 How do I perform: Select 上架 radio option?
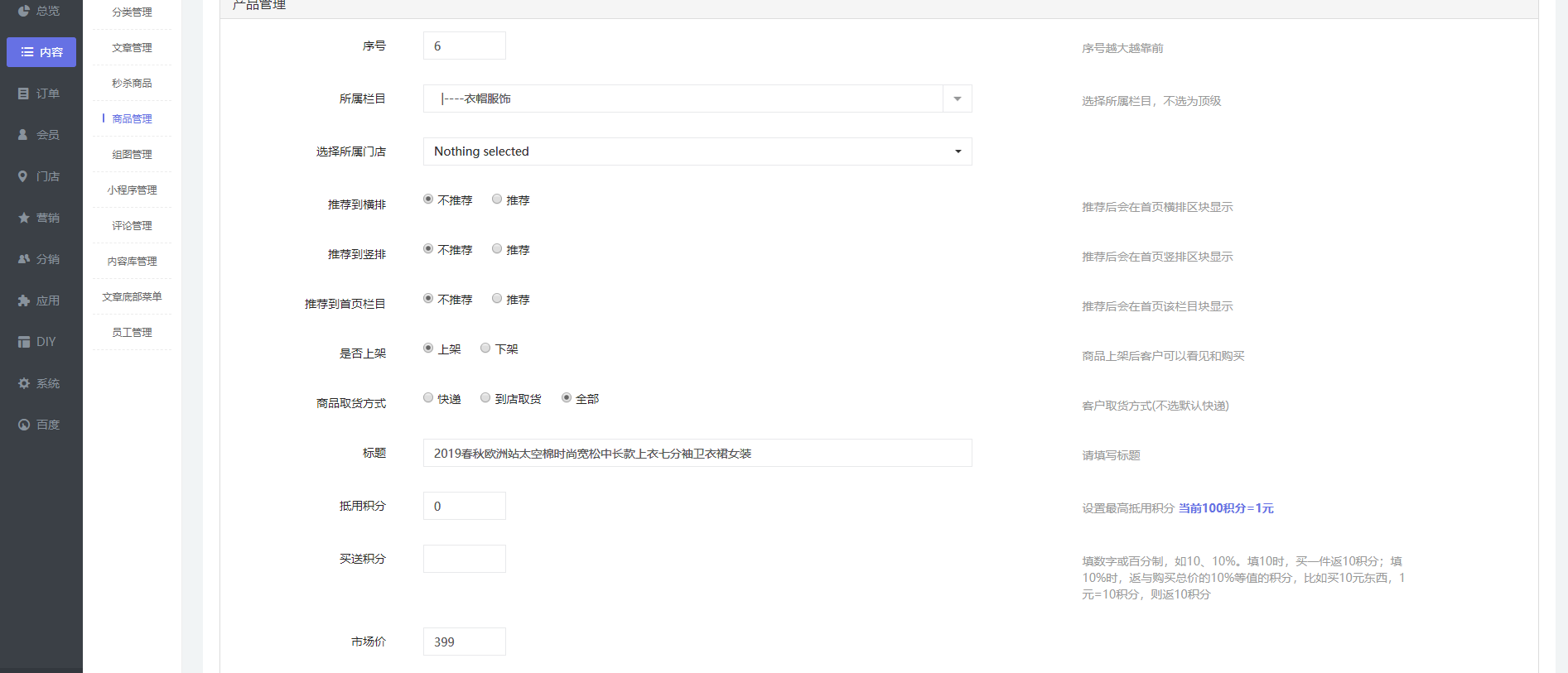point(428,348)
